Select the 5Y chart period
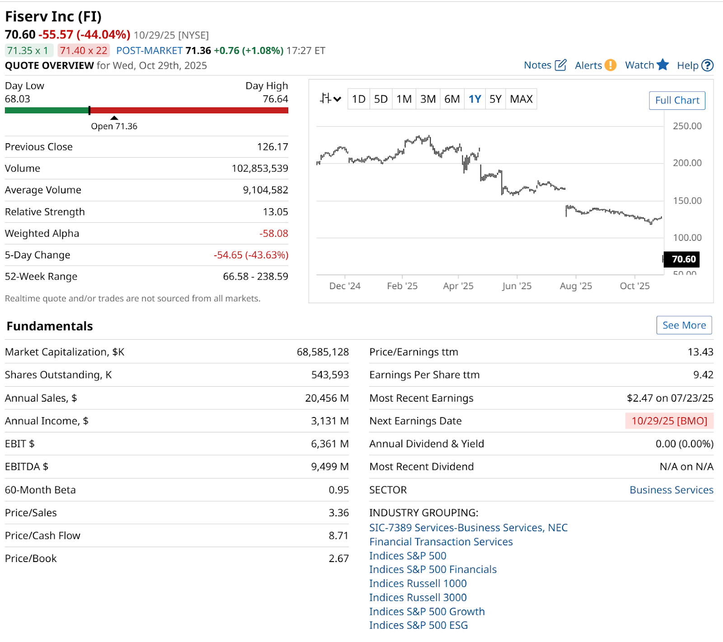 tap(495, 99)
